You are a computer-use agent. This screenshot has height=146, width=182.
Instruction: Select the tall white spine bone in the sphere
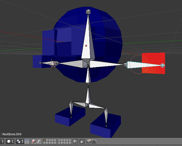pyautogui.click(x=88, y=38)
